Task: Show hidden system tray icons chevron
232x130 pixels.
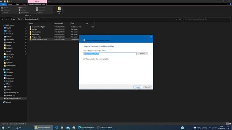Action: tap(210, 127)
